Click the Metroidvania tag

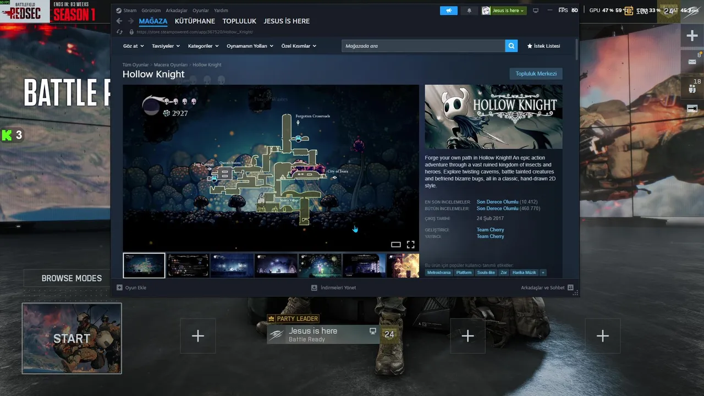(438, 272)
